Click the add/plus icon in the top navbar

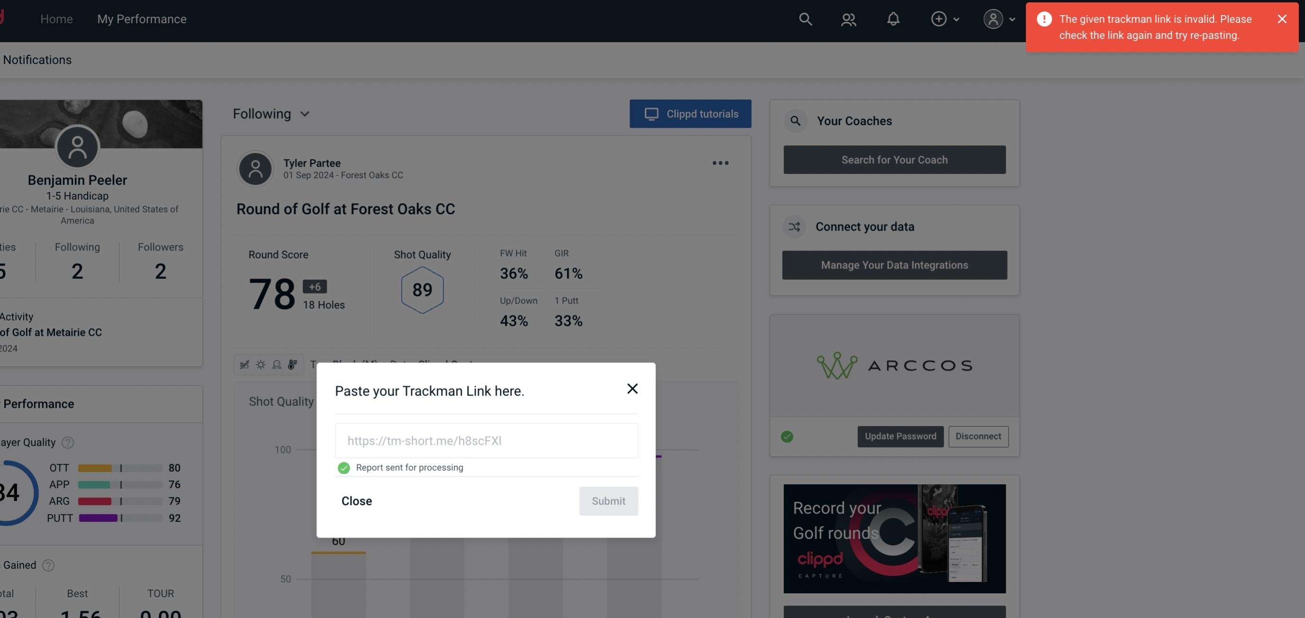[x=938, y=18]
